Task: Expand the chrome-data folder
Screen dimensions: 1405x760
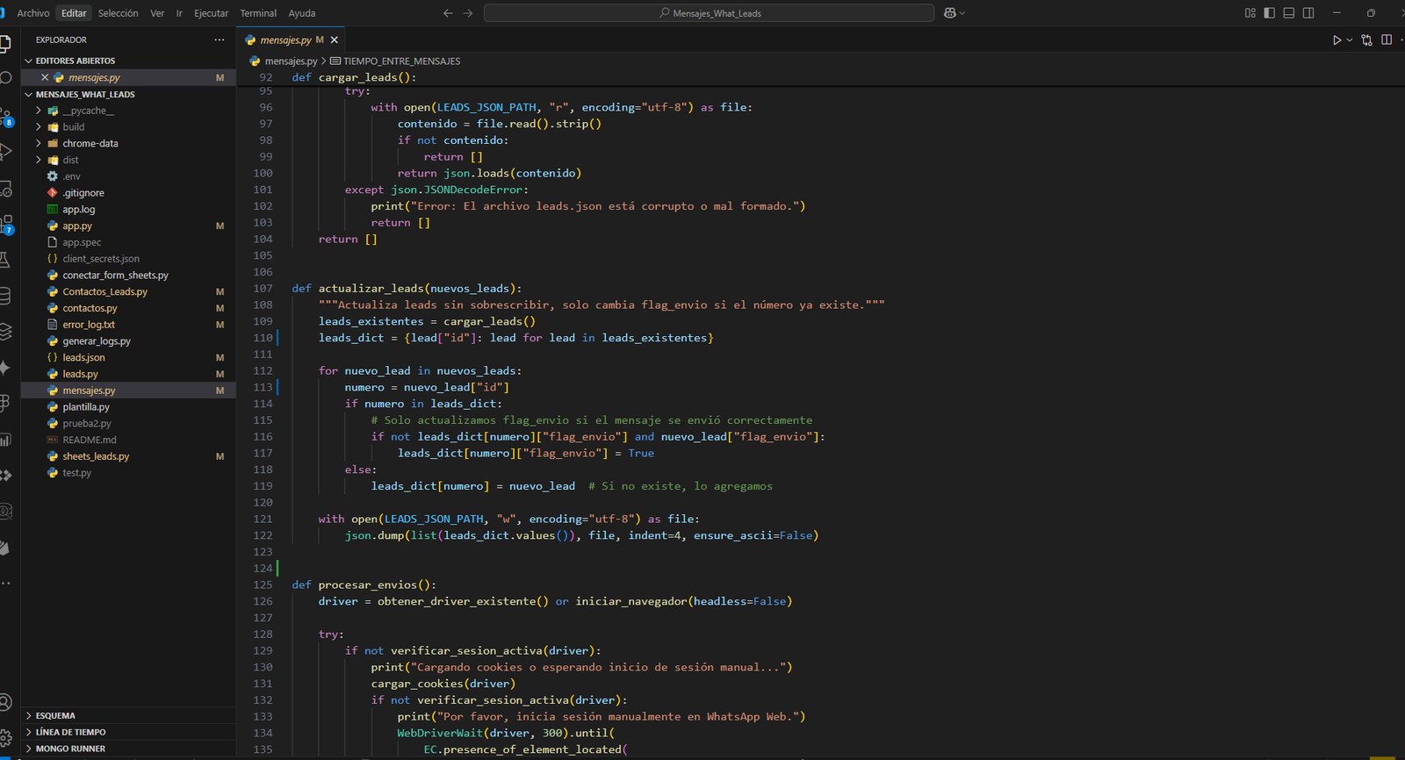Action: point(90,144)
